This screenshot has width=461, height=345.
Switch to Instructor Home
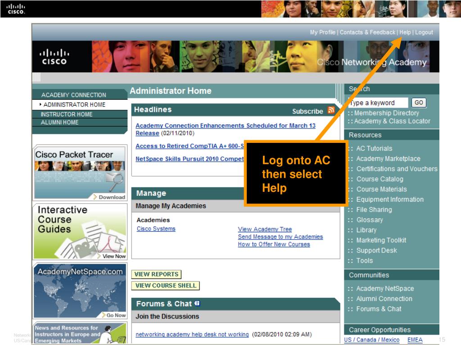pyautogui.click(x=67, y=115)
